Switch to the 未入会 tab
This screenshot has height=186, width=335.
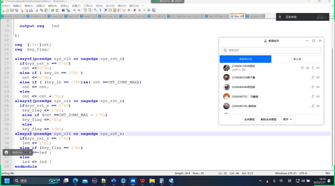pos(297,59)
